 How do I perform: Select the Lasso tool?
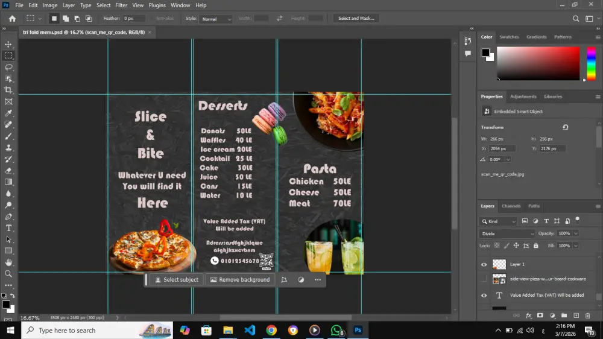8,67
